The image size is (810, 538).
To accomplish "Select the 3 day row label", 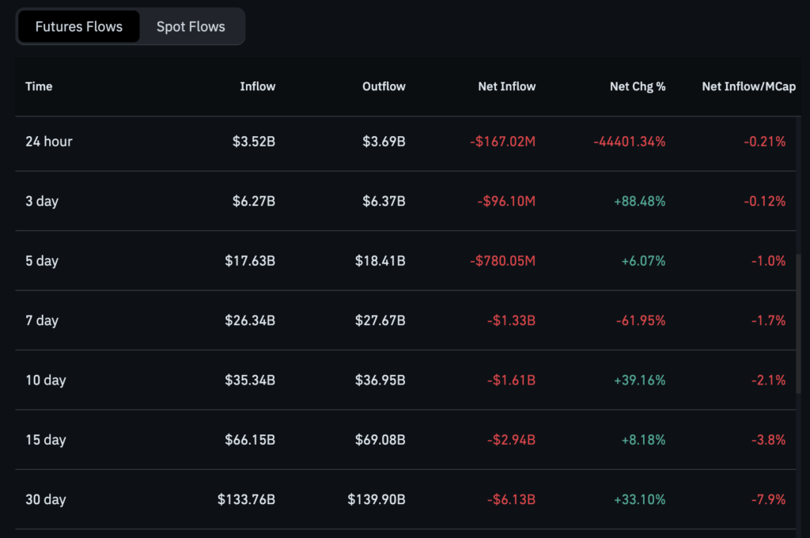I will pyautogui.click(x=42, y=201).
